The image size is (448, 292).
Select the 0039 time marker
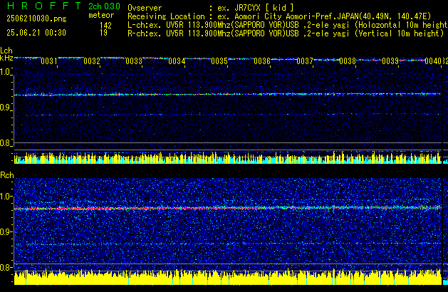[x=390, y=61]
